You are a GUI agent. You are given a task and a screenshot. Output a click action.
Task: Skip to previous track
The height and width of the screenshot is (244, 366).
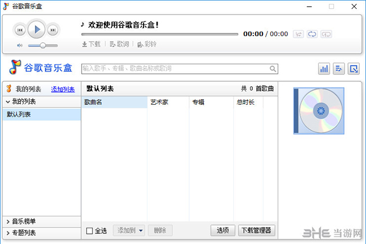tap(20, 30)
